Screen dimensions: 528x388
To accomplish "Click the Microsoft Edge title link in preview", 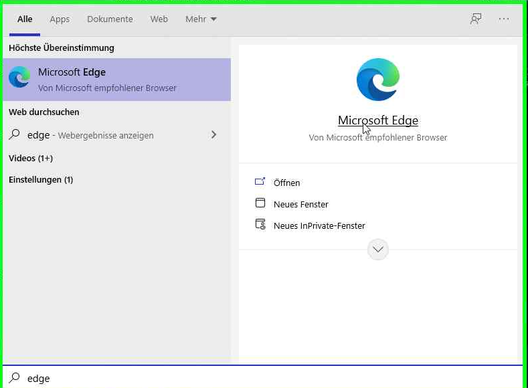I will [x=378, y=120].
